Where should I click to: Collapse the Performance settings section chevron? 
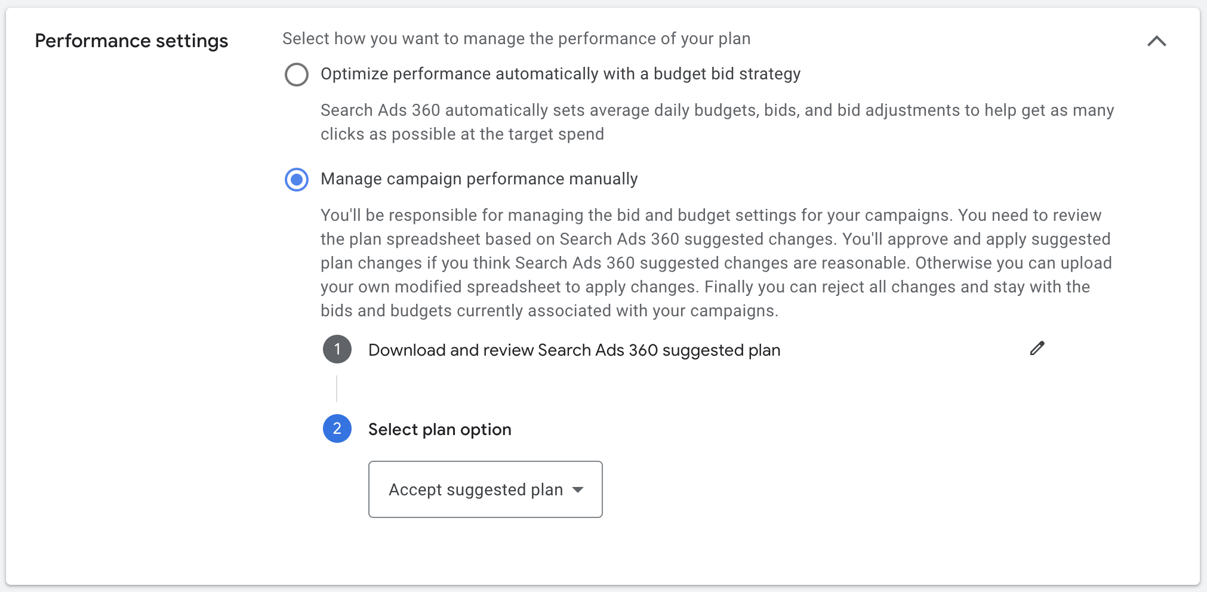coord(1156,41)
